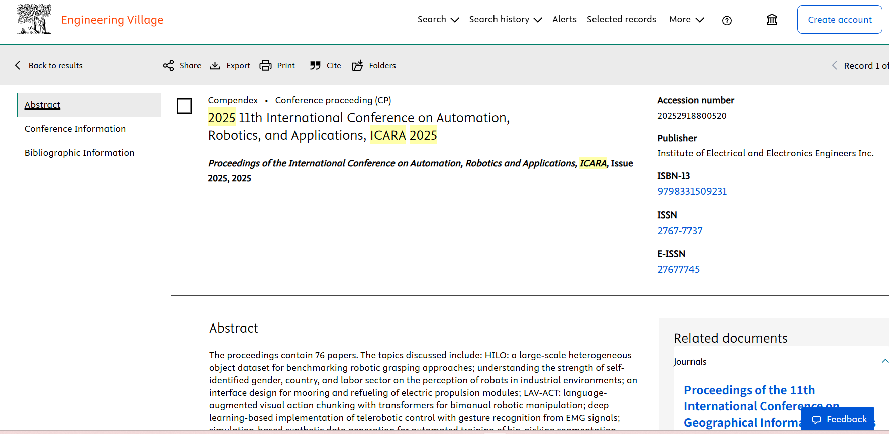Image resolution: width=889 pixels, height=434 pixels.
Task: Click the Share icon
Action: coord(168,65)
